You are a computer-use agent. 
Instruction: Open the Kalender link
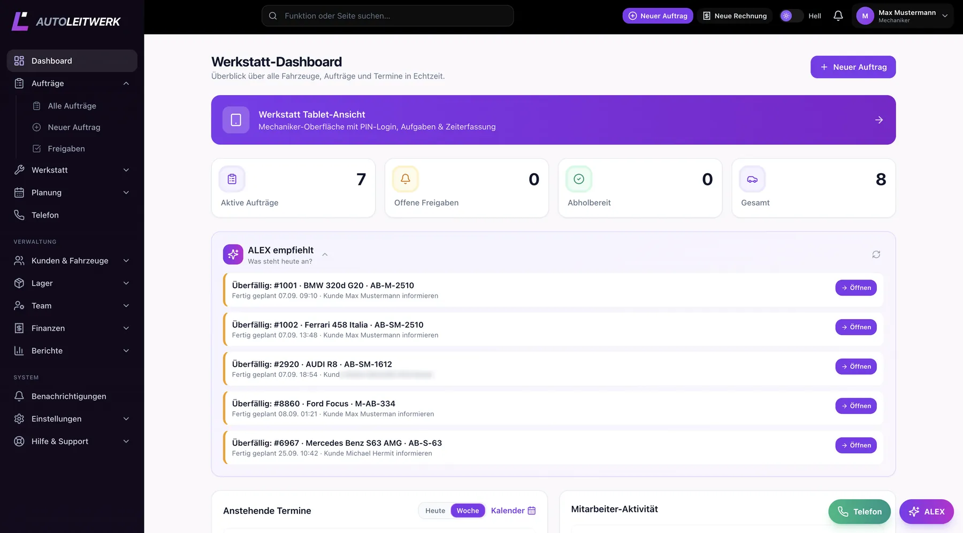click(513, 511)
